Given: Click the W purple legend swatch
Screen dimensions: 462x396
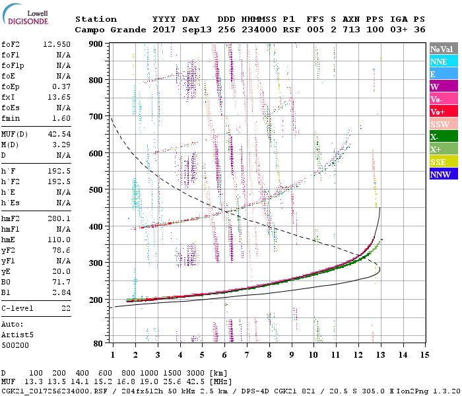Looking at the screenshot, I should click(444, 86).
